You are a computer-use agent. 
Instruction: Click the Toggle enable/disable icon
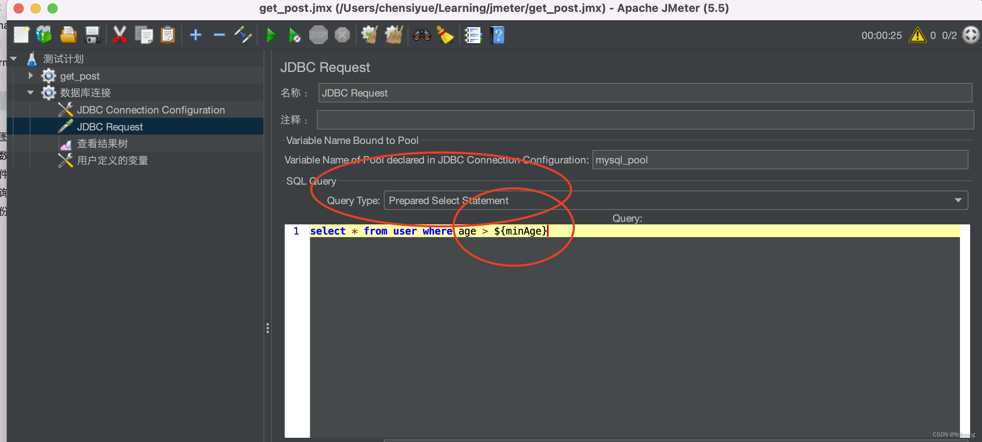tap(243, 35)
